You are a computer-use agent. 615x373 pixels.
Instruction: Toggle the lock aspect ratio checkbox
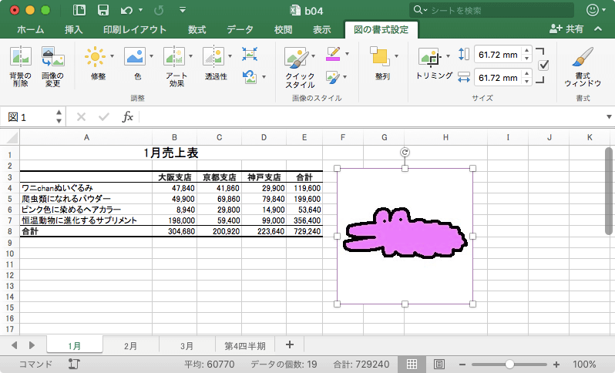[x=543, y=65]
